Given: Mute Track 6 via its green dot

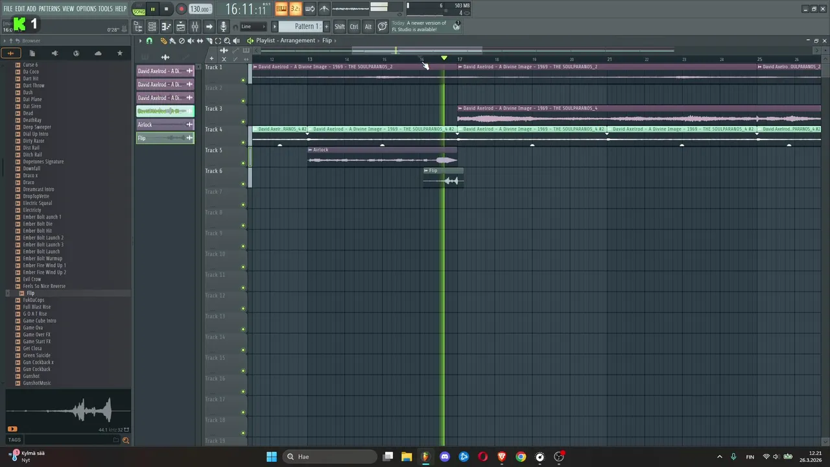Looking at the screenshot, I should click(x=243, y=184).
